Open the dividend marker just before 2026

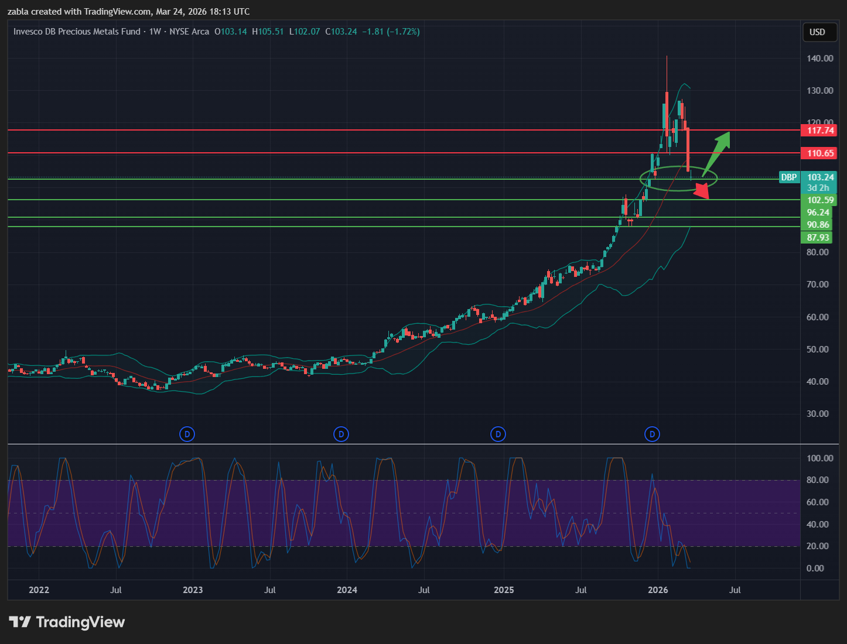pos(652,434)
